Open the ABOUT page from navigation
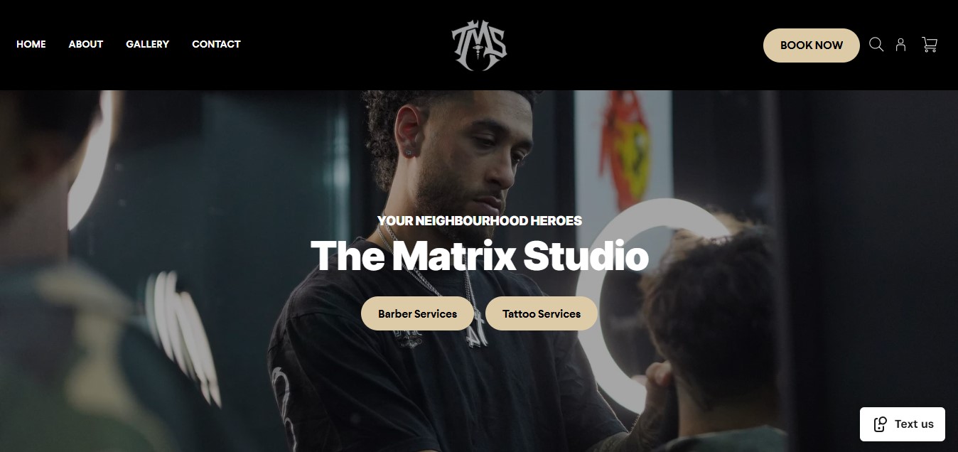This screenshot has width=958, height=452. pyautogui.click(x=86, y=44)
